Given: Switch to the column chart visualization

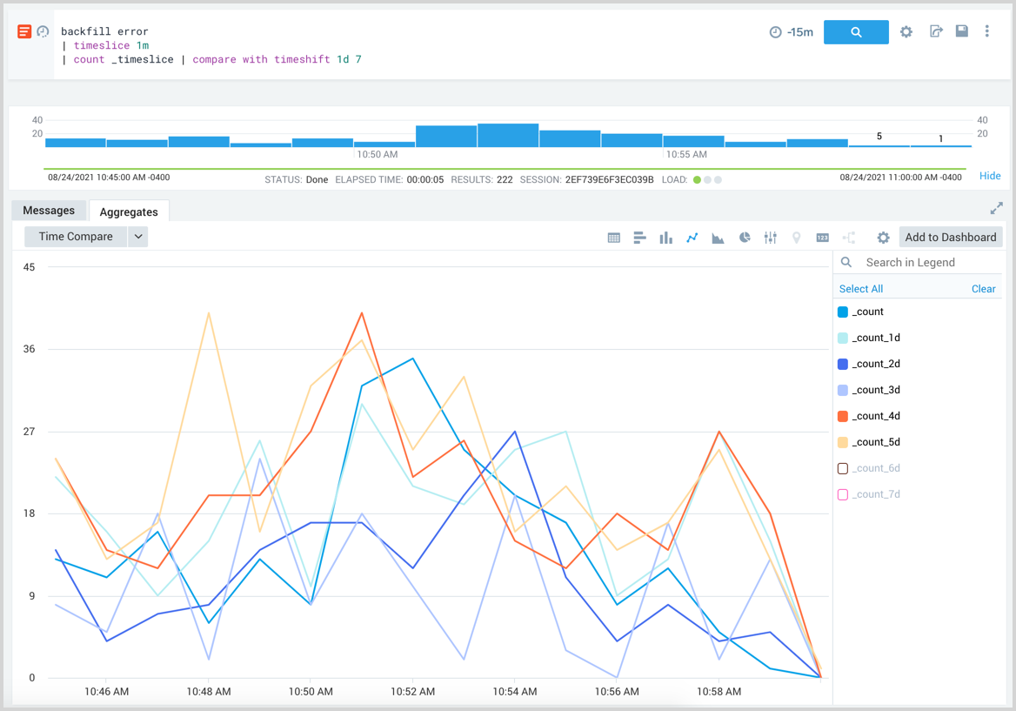Looking at the screenshot, I should click(x=665, y=237).
